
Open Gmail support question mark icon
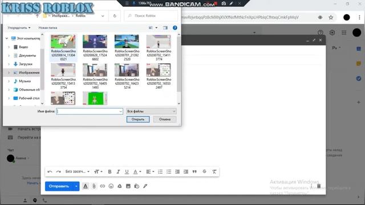[321, 32]
